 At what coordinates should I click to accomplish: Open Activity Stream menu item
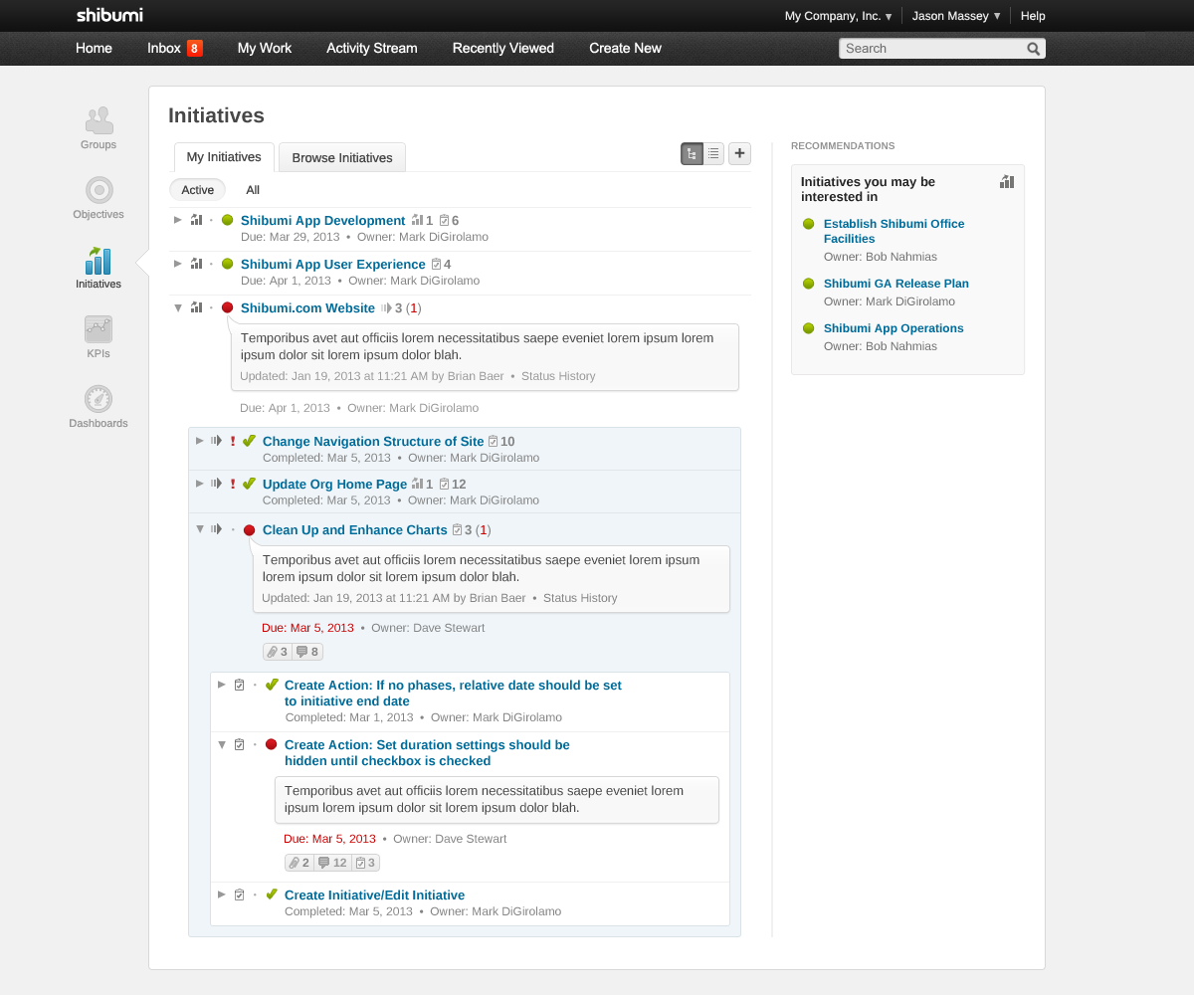point(372,48)
